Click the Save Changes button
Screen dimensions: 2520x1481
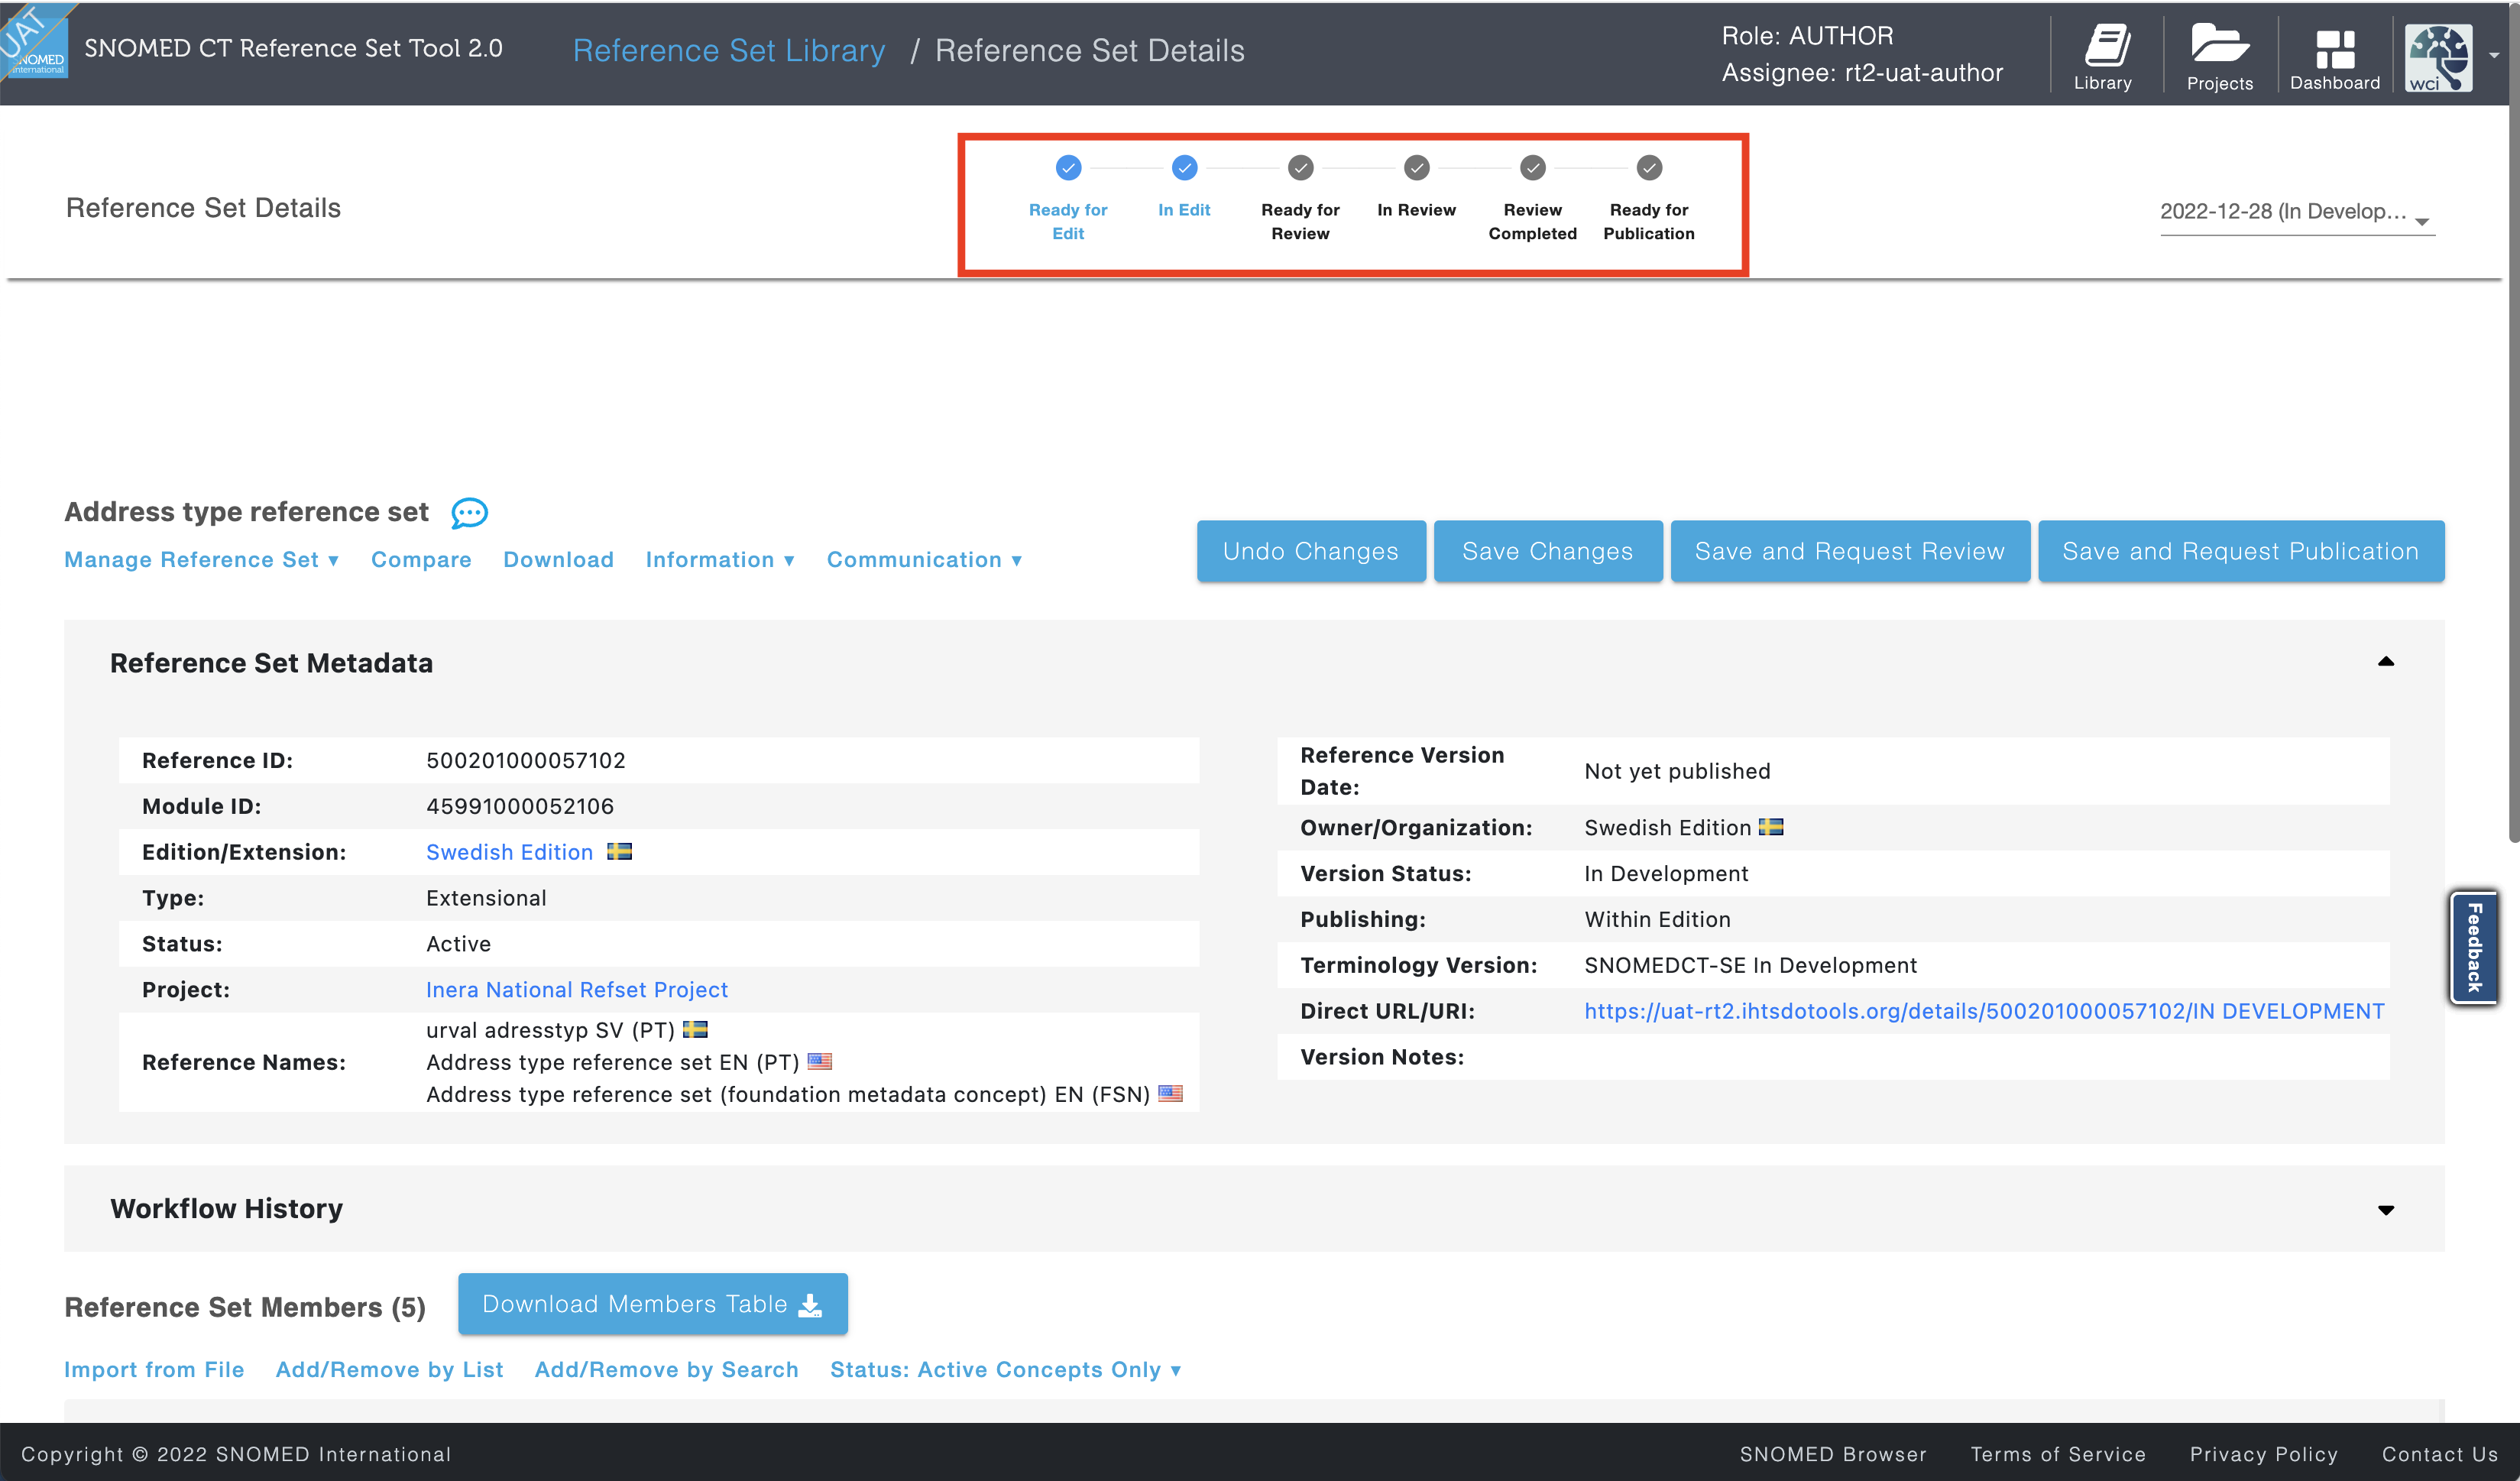[1547, 551]
